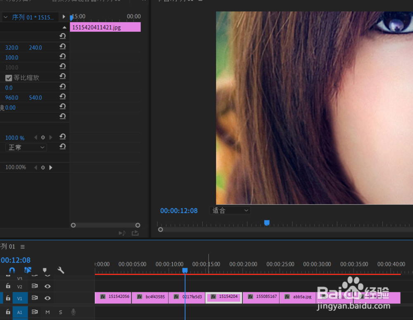Viewport: 413px width, 320px height.
Task: Go to next keyframe in opacity row
Action: [50, 137]
